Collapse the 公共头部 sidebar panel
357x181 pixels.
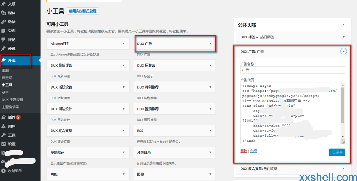(344, 25)
